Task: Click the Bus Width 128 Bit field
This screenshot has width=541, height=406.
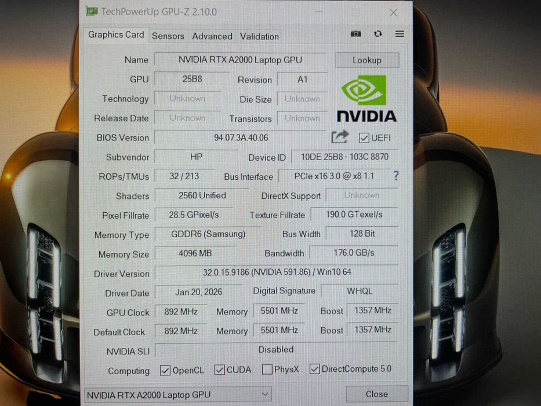Action: click(x=362, y=234)
